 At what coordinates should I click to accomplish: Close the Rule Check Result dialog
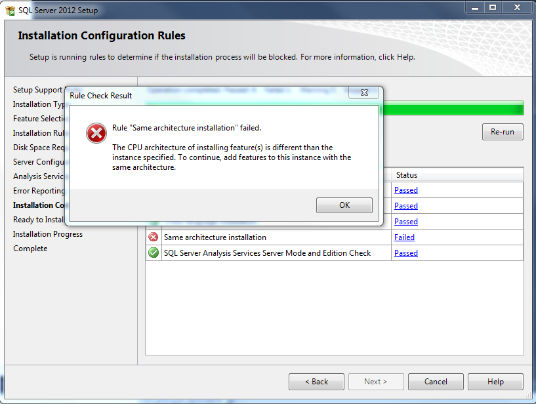364,92
